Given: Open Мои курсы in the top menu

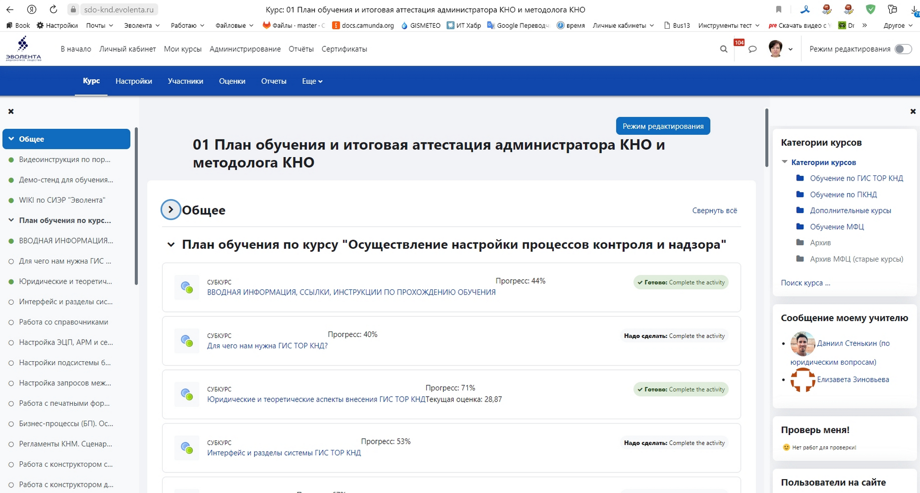Looking at the screenshot, I should 183,49.
